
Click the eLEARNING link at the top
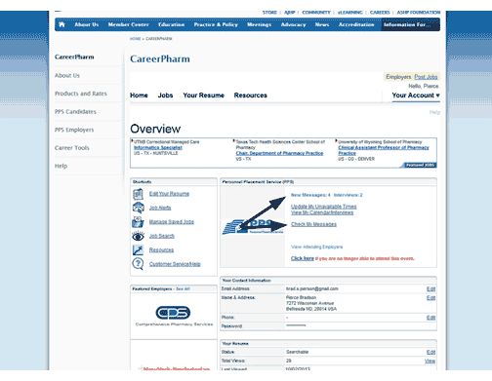(x=350, y=13)
